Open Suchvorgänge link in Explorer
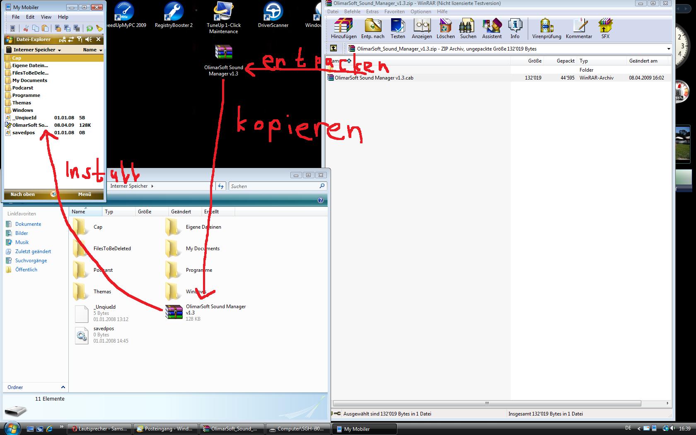Image resolution: width=696 pixels, height=435 pixels. pyautogui.click(x=31, y=261)
